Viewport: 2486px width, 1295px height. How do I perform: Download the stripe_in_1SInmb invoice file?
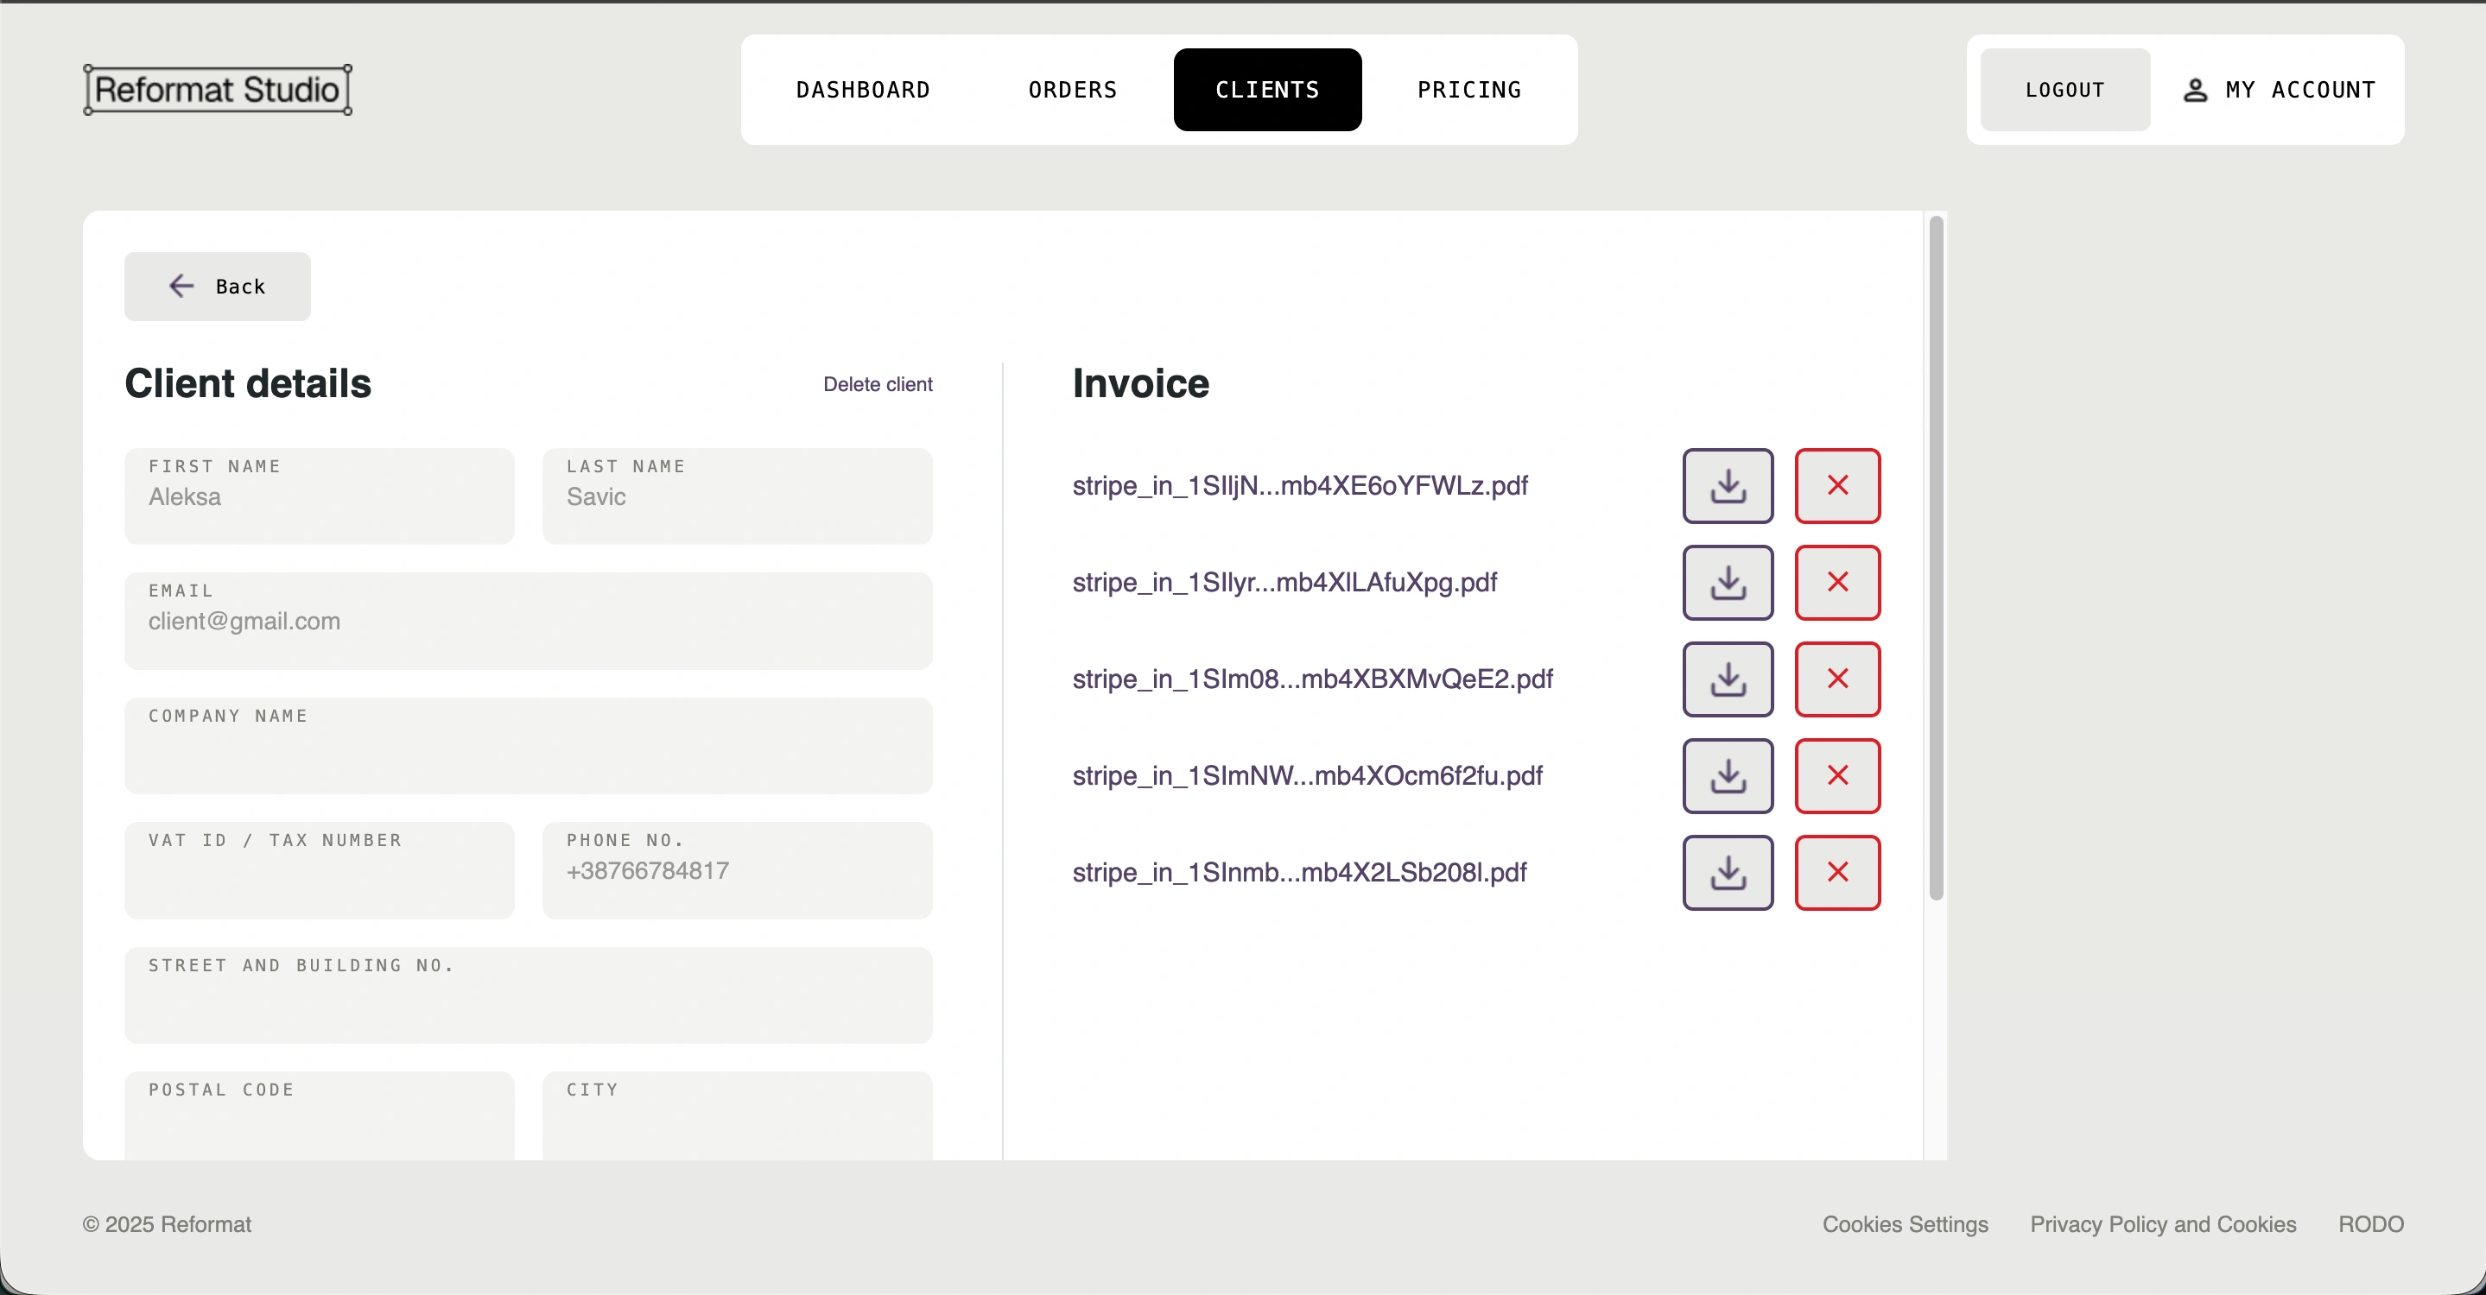point(1728,873)
